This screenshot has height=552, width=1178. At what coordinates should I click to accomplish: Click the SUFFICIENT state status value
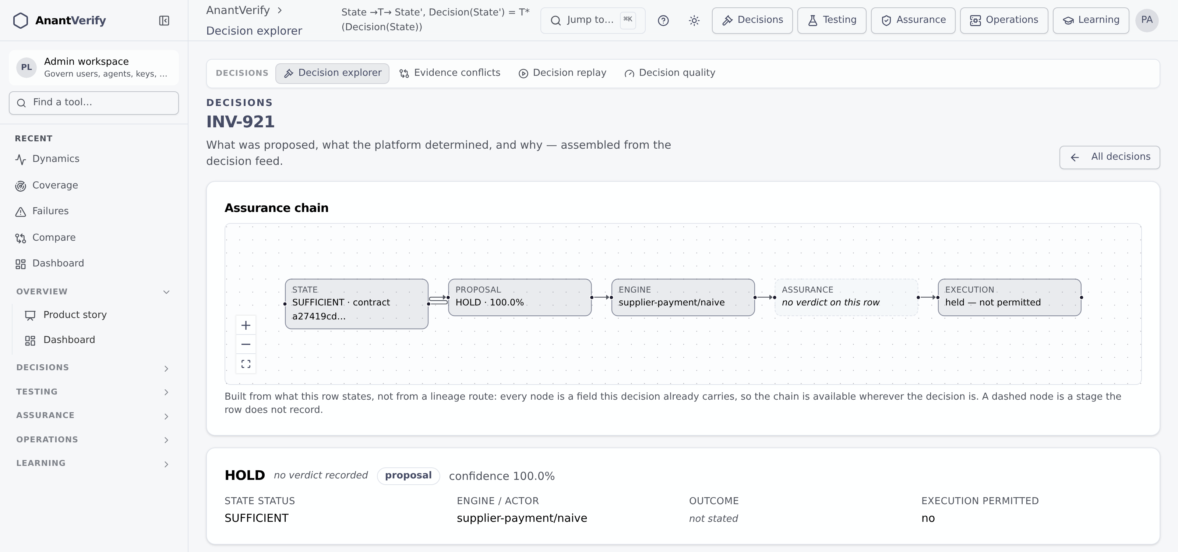257,518
